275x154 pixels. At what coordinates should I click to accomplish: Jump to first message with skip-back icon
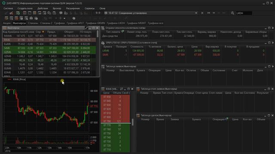(209, 13)
